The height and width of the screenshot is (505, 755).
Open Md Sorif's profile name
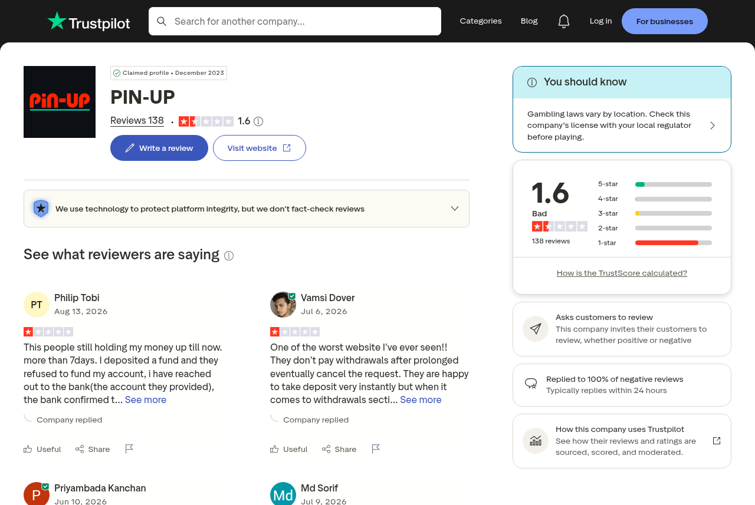coord(319,488)
